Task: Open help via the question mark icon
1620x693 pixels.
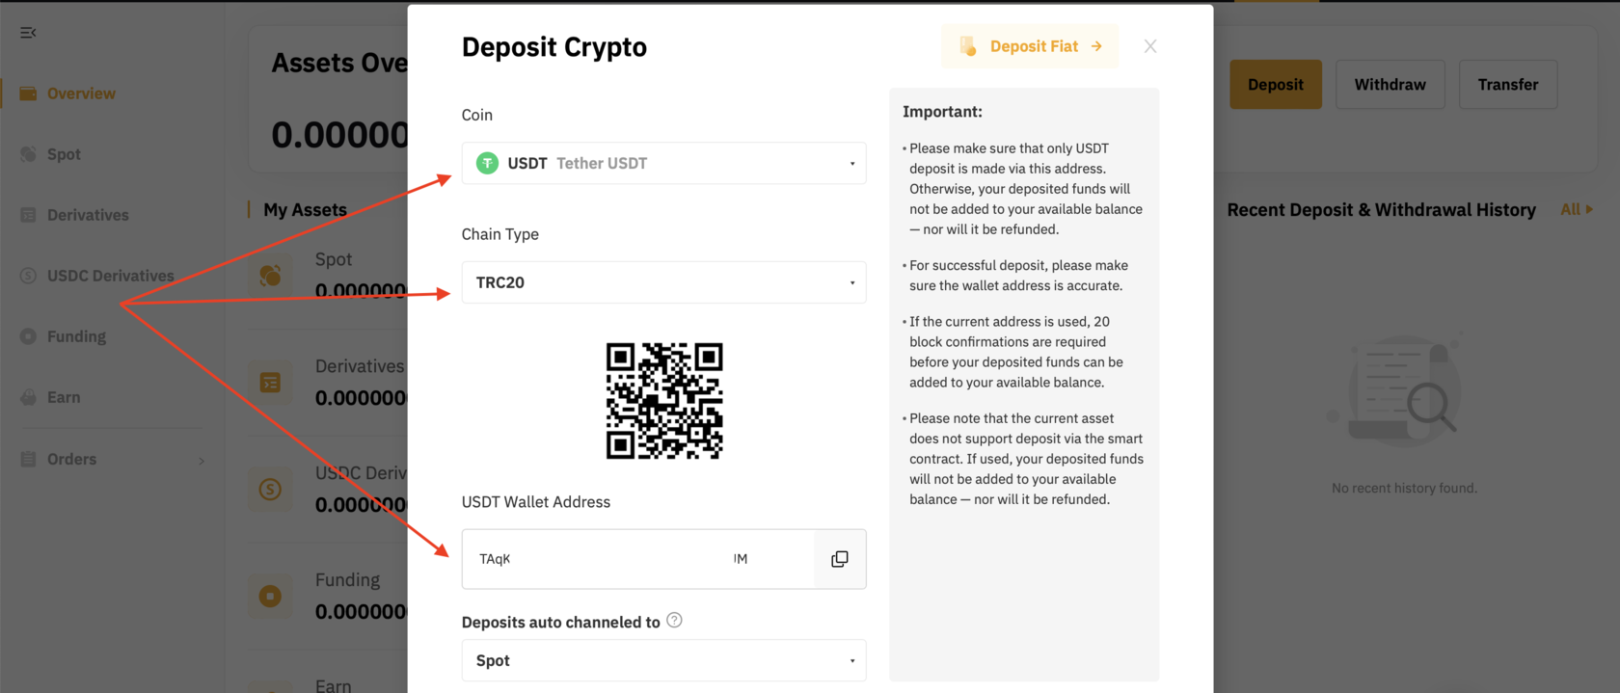Action: click(x=675, y=621)
